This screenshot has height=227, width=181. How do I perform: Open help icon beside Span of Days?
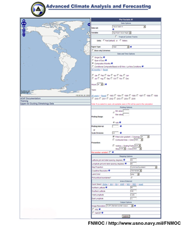(106, 60)
